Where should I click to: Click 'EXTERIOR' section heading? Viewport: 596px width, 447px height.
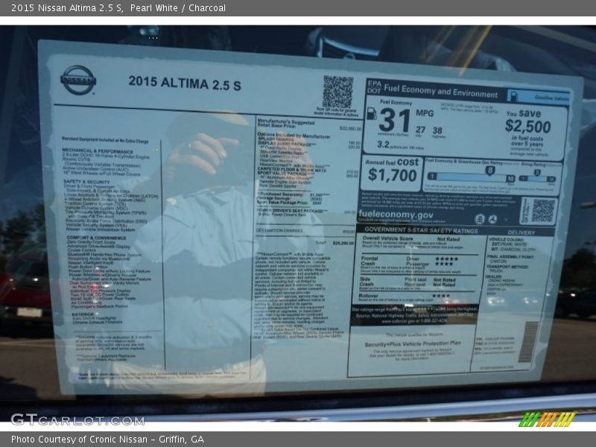click(83, 314)
